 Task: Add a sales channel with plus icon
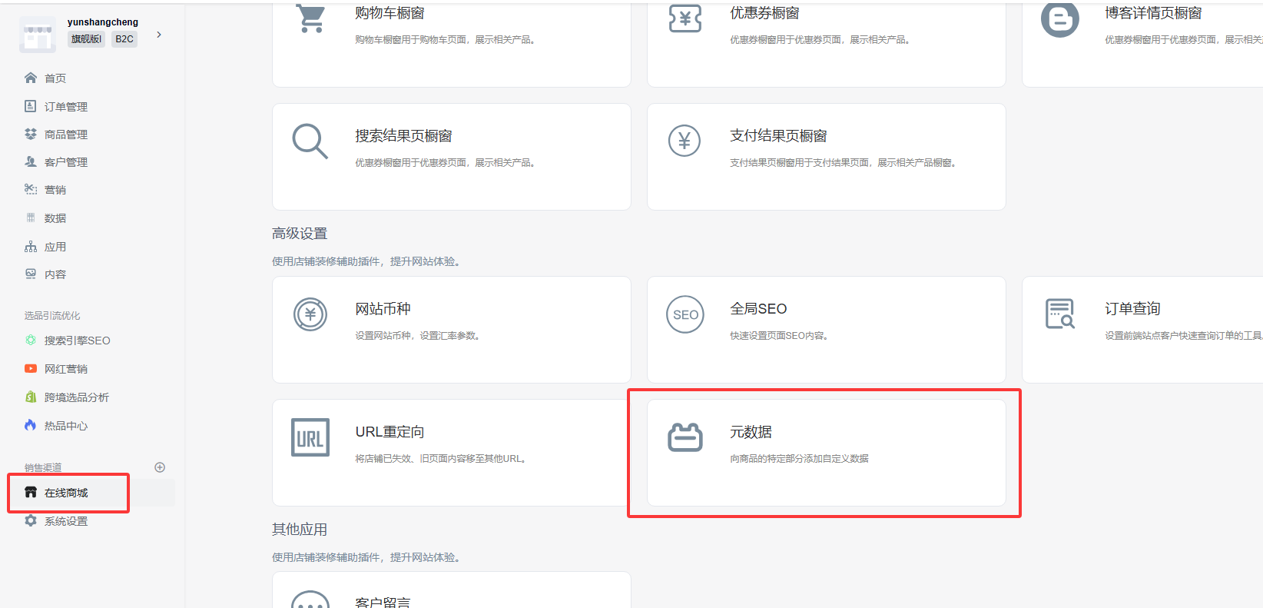[x=160, y=467]
